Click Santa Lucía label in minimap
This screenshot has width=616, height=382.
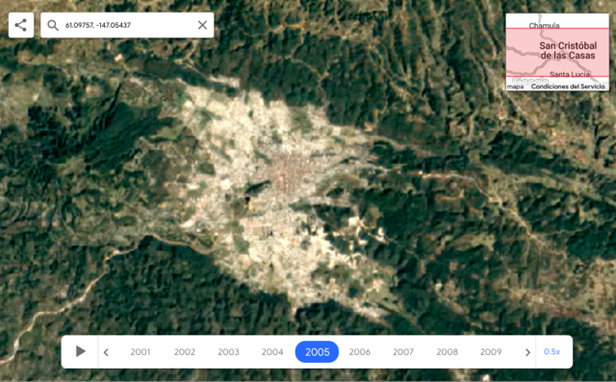coord(570,74)
